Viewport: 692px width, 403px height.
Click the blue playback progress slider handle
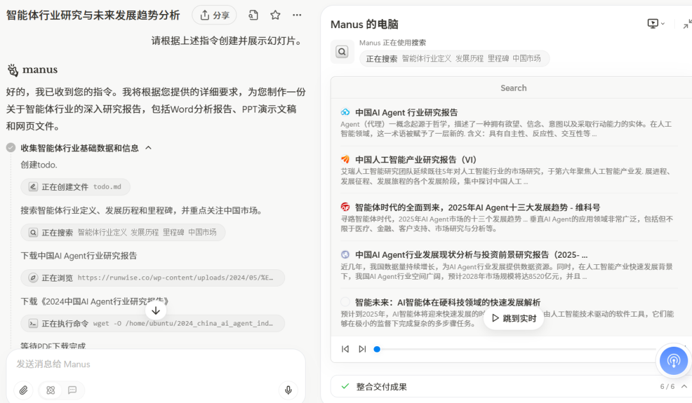point(377,349)
